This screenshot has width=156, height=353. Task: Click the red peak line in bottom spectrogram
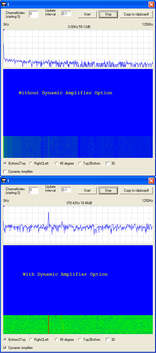tap(48, 324)
